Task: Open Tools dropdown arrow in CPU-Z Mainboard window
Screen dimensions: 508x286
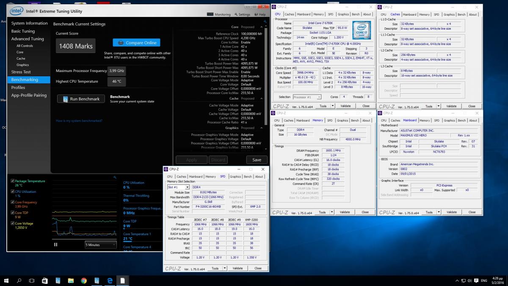Action: (438, 212)
